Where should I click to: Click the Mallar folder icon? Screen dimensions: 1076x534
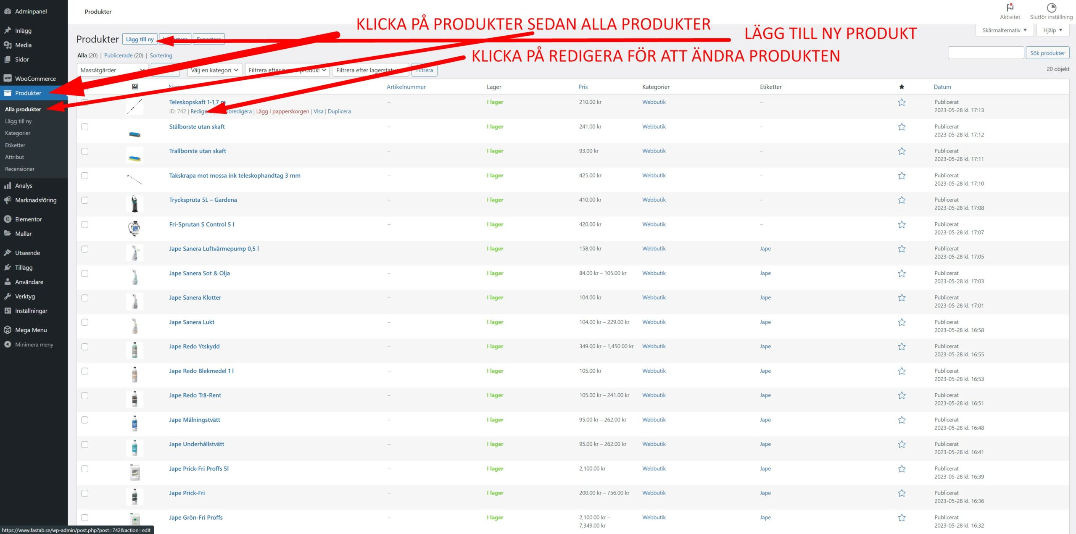coord(8,234)
